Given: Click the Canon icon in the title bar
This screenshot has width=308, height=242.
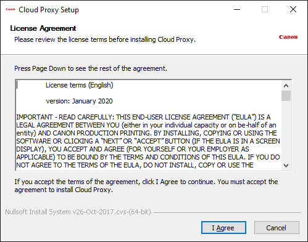Looking at the screenshot, I should tap(10, 9).
